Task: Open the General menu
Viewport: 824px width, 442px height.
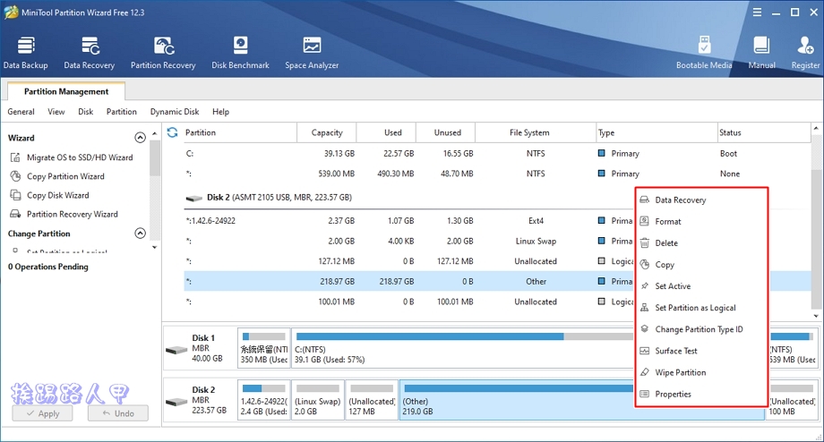Action: coord(21,112)
